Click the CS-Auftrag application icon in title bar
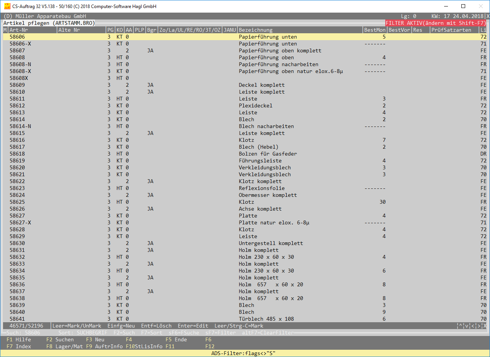 coord(7,6)
